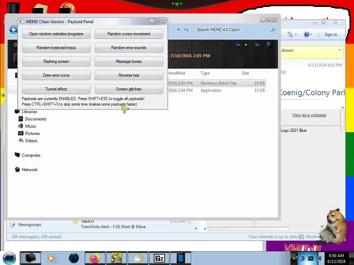Click the Network globe icon
Viewport: 354px width, 265px height.
(x=17, y=169)
